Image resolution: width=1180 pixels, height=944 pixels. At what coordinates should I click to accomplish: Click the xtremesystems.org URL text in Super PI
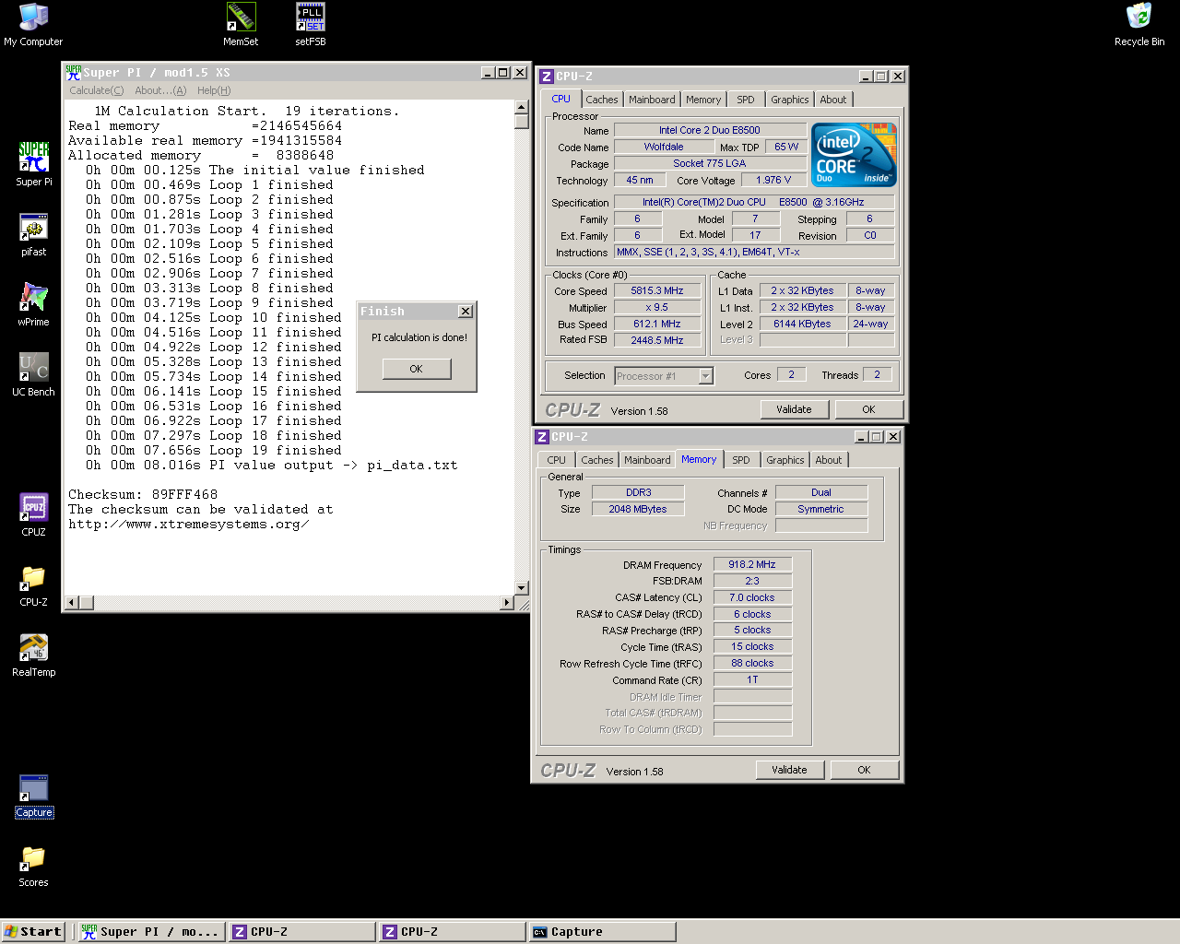point(188,525)
